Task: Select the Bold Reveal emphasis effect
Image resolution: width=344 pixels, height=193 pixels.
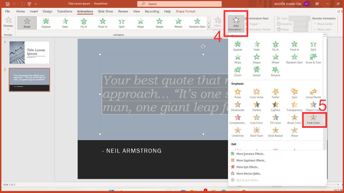Action: click(x=275, y=132)
